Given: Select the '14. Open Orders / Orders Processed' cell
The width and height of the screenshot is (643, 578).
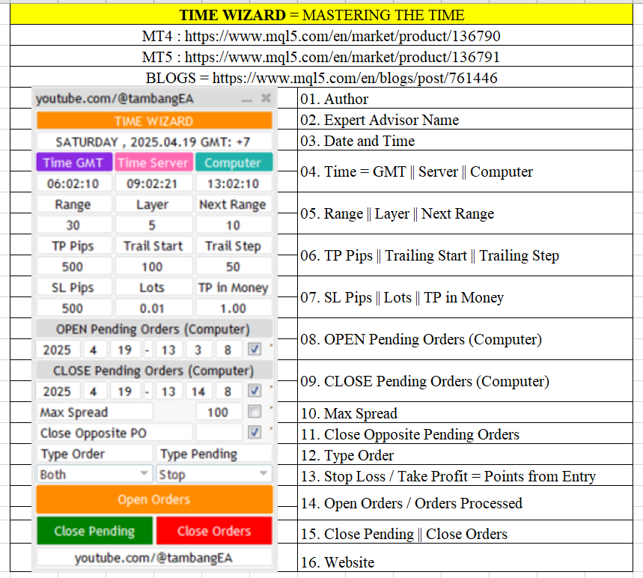Looking at the screenshot, I should pos(465,503).
